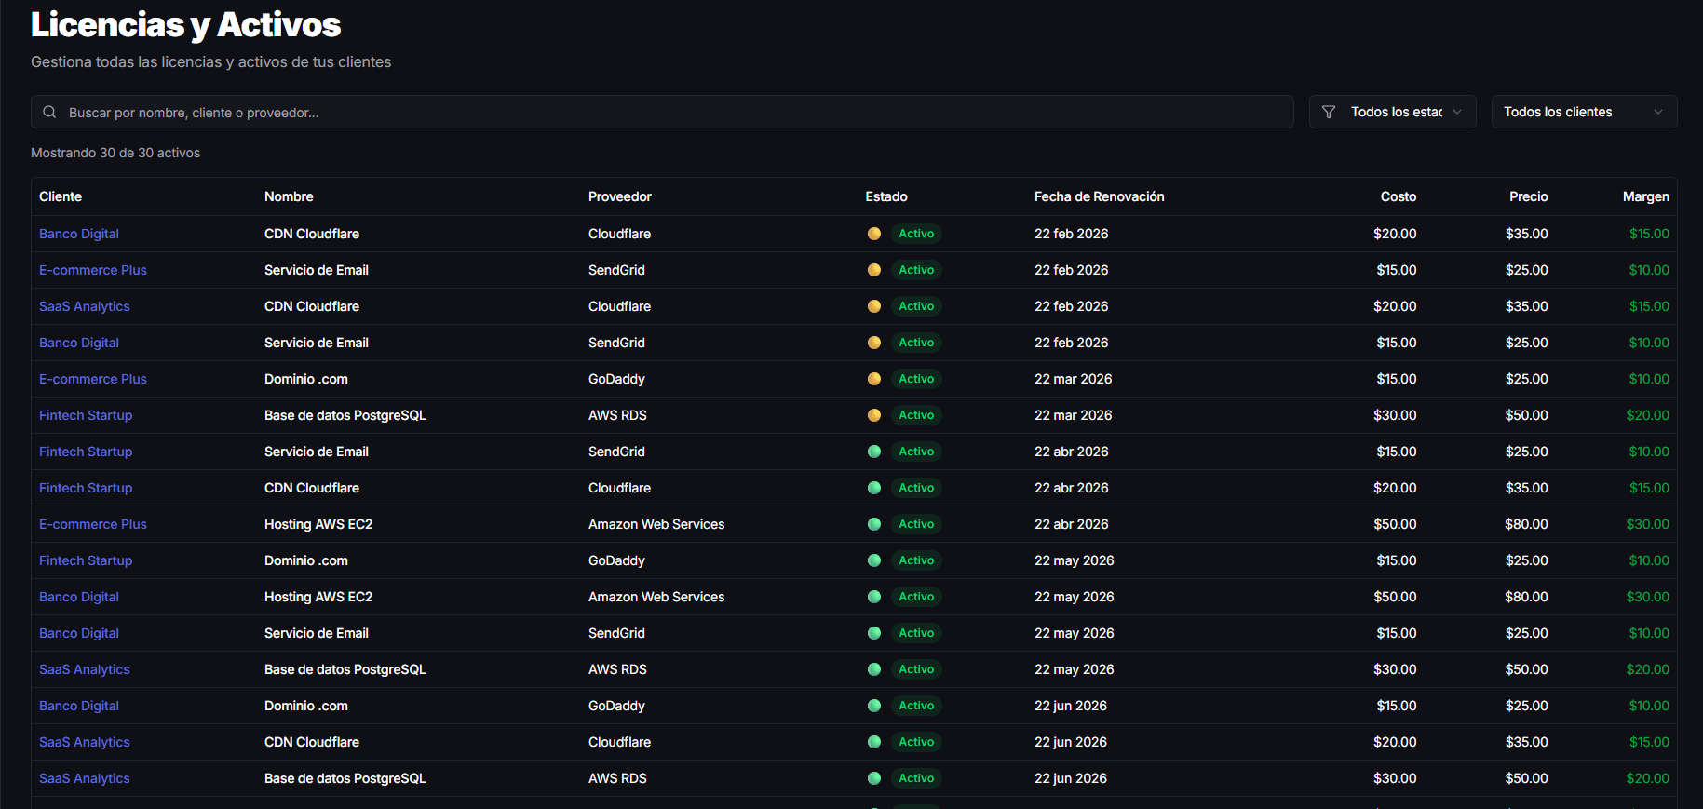
Task: Click yellow status dot for Base de datos PostgreSQL 22 mar
Action: tap(873, 415)
